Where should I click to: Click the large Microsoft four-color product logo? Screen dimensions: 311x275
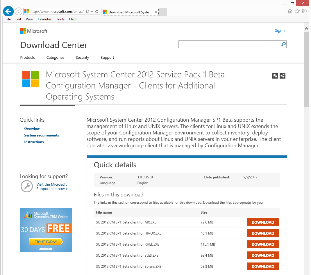tap(31, 79)
